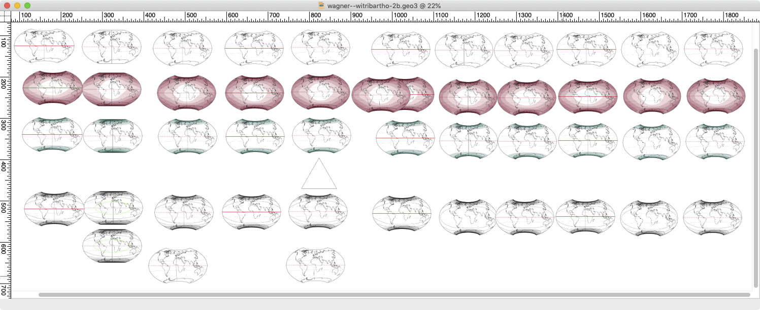Click the window title wagner--witribartho-2b.geo3

click(384, 5)
